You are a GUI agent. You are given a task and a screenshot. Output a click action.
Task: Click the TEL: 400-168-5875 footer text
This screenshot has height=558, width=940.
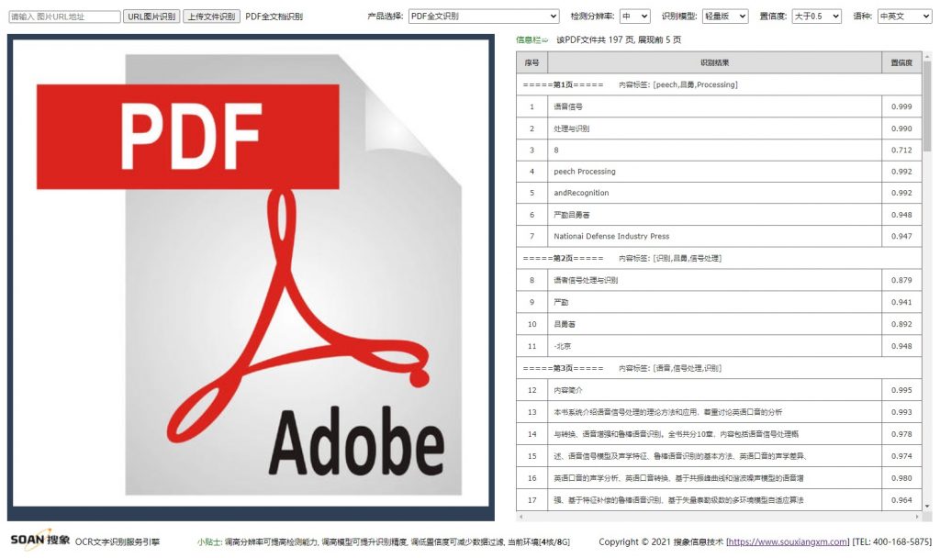[x=892, y=541]
